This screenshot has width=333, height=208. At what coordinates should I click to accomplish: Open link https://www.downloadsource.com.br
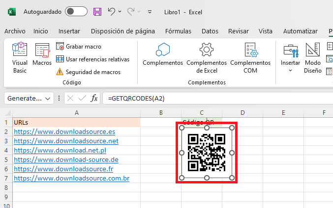click(x=72, y=179)
